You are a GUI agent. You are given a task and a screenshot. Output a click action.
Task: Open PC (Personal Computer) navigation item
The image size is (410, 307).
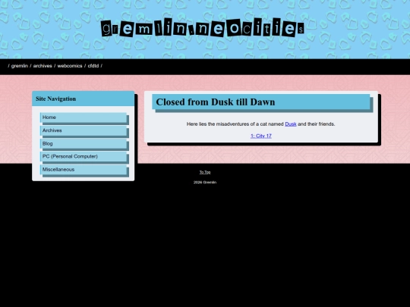coord(84,156)
